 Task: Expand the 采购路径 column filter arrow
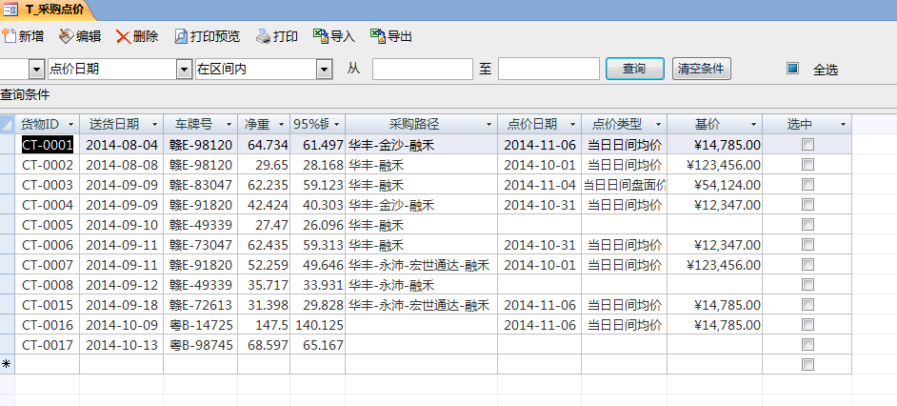tap(488, 125)
